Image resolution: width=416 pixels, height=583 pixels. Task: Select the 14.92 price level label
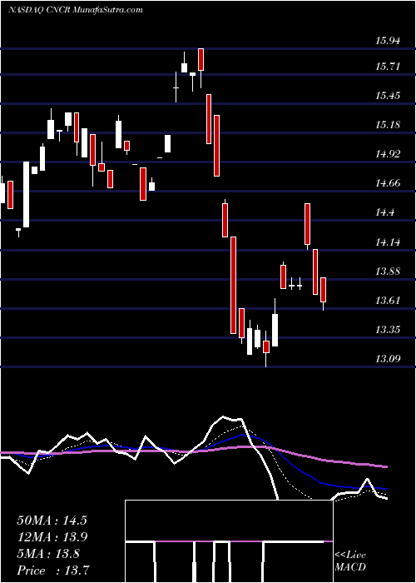click(388, 153)
